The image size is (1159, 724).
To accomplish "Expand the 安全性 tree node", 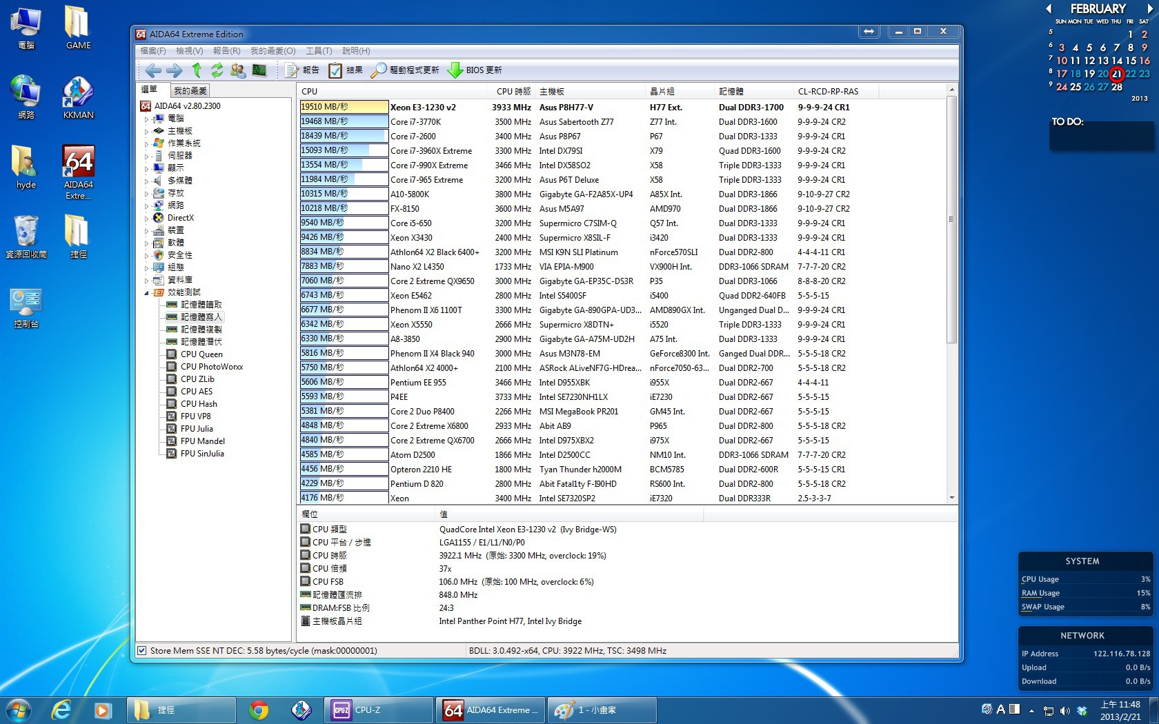I will pos(146,256).
